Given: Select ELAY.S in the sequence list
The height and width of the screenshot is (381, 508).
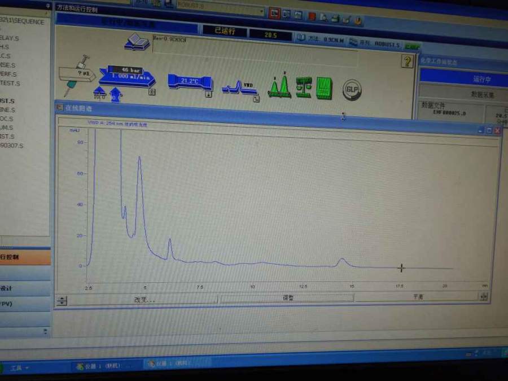Looking at the screenshot, I should click(10, 38).
